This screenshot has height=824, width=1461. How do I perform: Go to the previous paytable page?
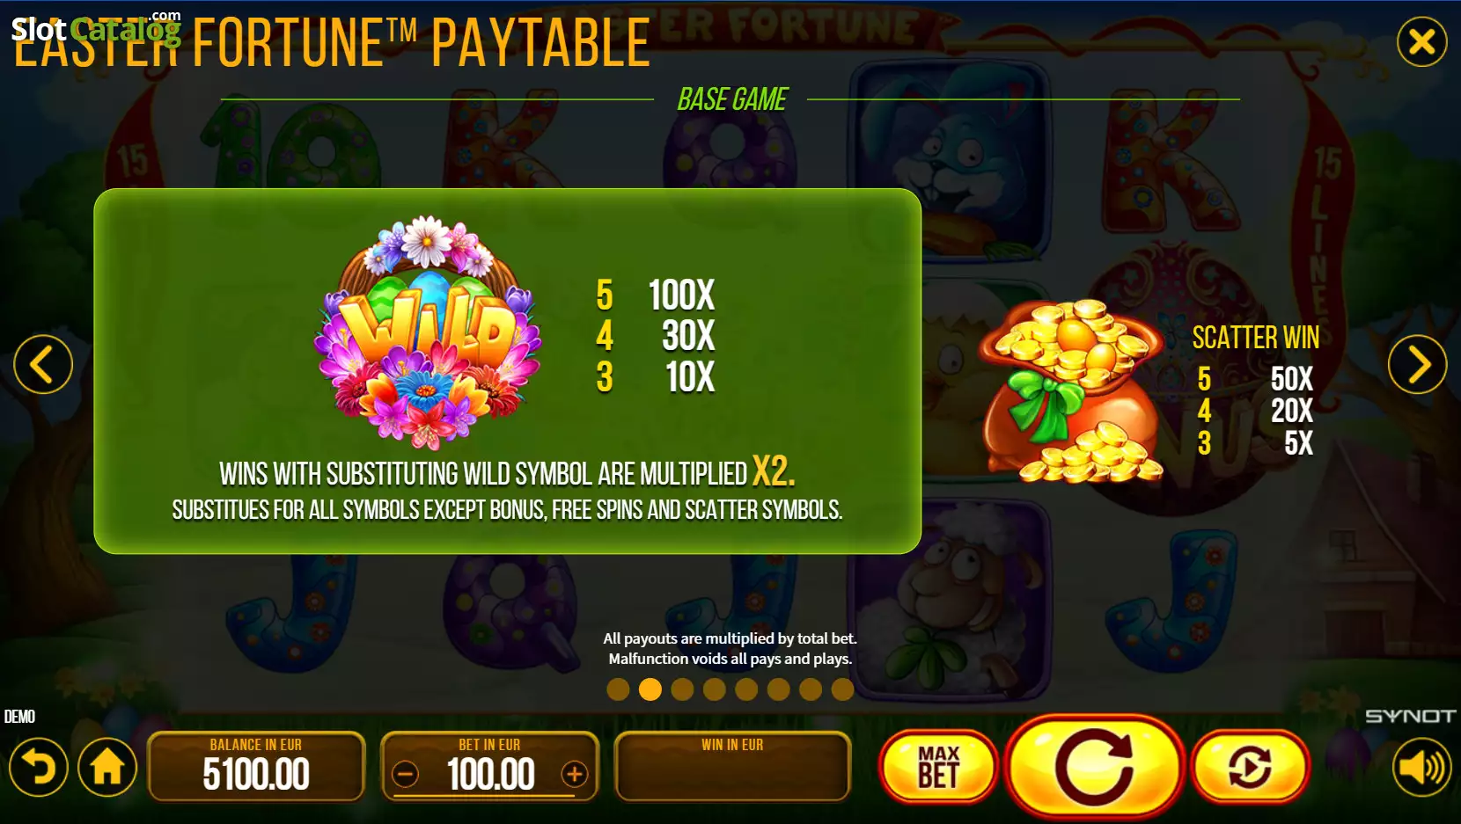(42, 364)
